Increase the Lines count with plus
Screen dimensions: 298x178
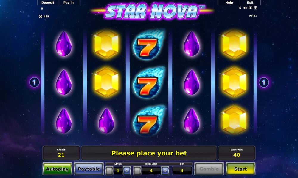127,171
